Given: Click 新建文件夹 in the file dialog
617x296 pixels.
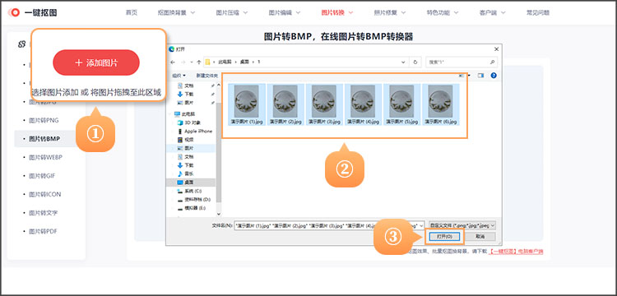Looking at the screenshot, I should (x=206, y=75).
